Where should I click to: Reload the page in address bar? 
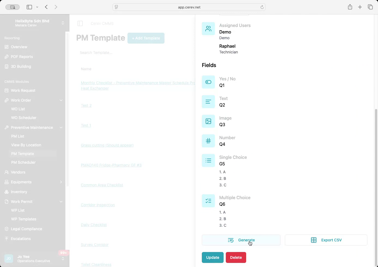pos(262,7)
